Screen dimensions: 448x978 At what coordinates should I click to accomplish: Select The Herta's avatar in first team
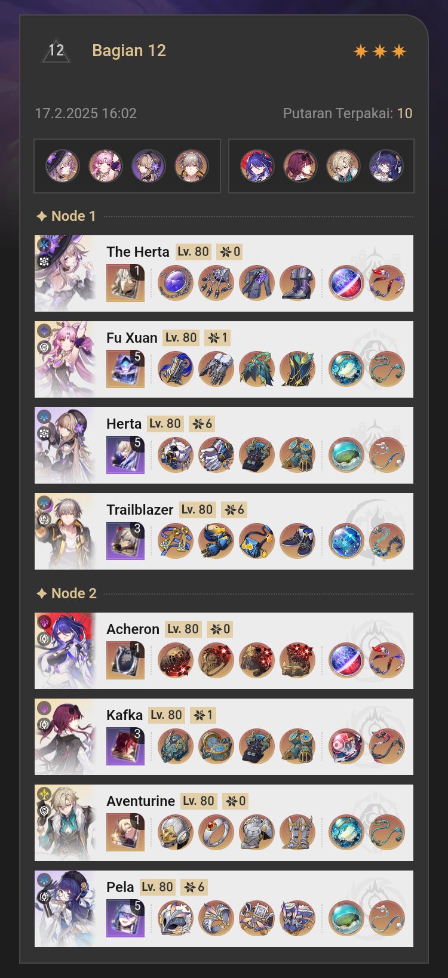pos(62,166)
